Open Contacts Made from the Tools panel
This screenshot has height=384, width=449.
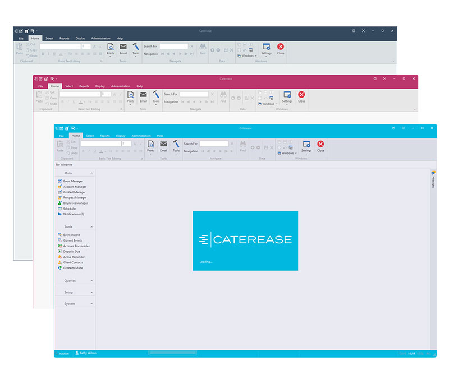pyautogui.click(x=70, y=268)
